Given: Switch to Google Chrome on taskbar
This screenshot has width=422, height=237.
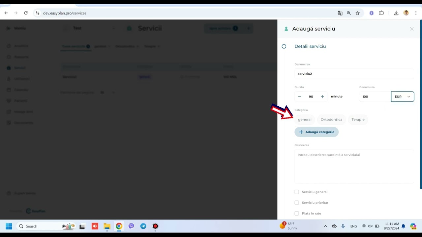Looking at the screenshot, I should click(119, 226).
